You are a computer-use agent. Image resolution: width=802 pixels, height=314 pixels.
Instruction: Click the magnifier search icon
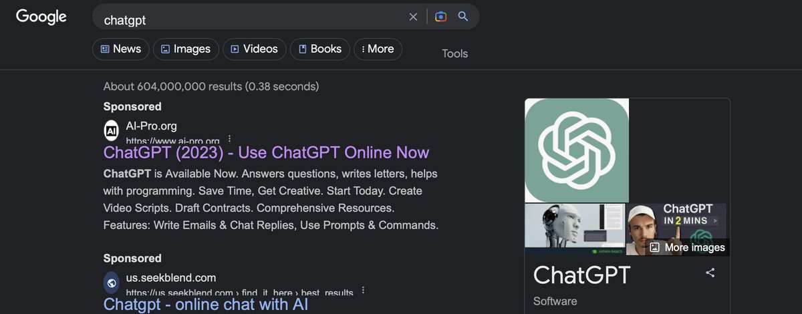coord(462,17)
